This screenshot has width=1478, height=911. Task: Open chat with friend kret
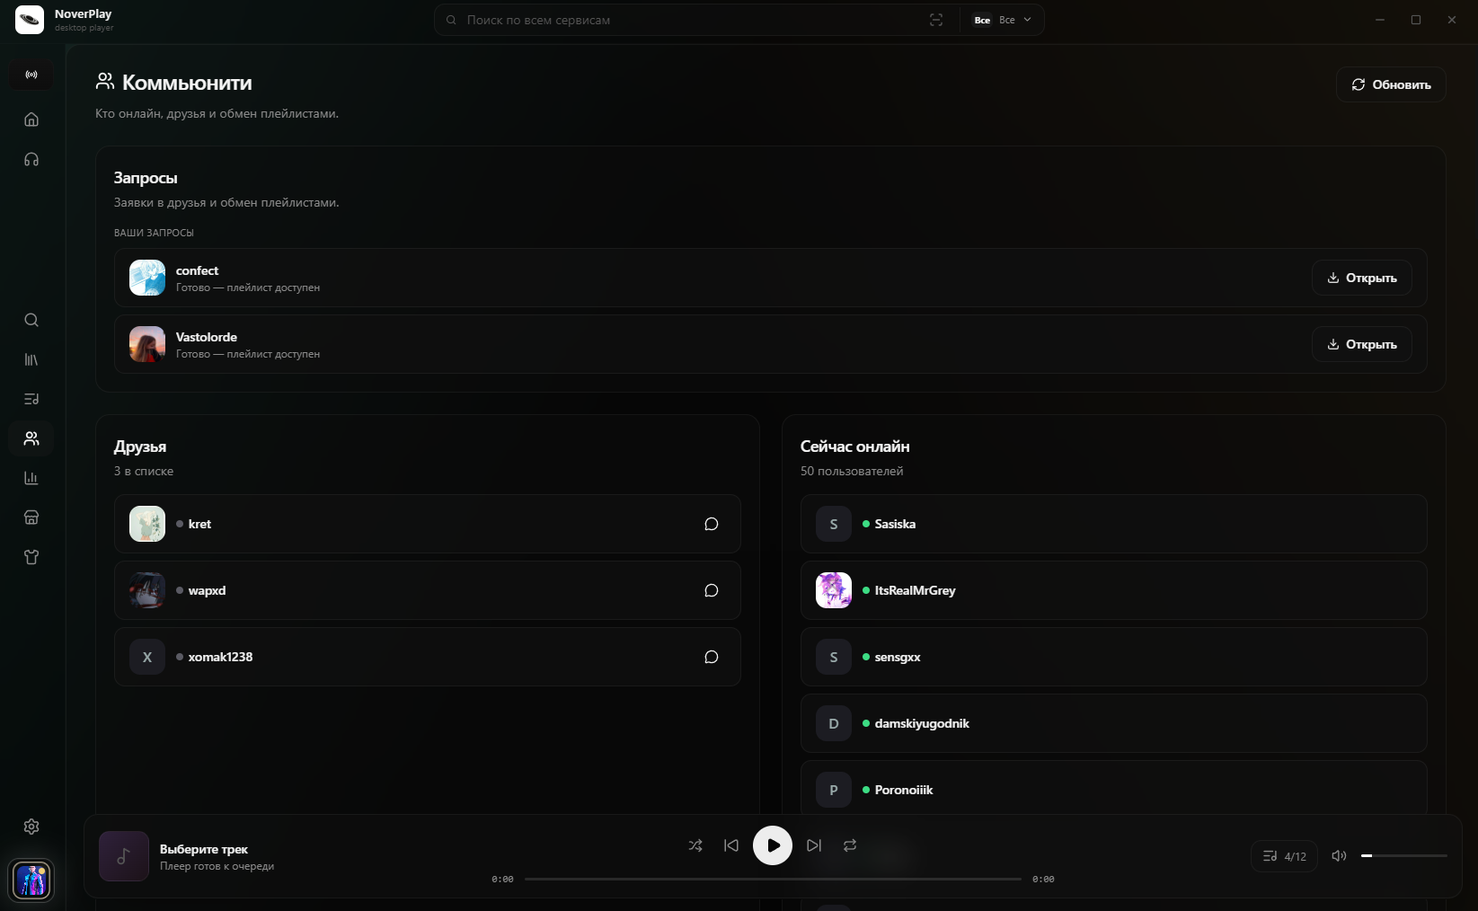point(712,524)
